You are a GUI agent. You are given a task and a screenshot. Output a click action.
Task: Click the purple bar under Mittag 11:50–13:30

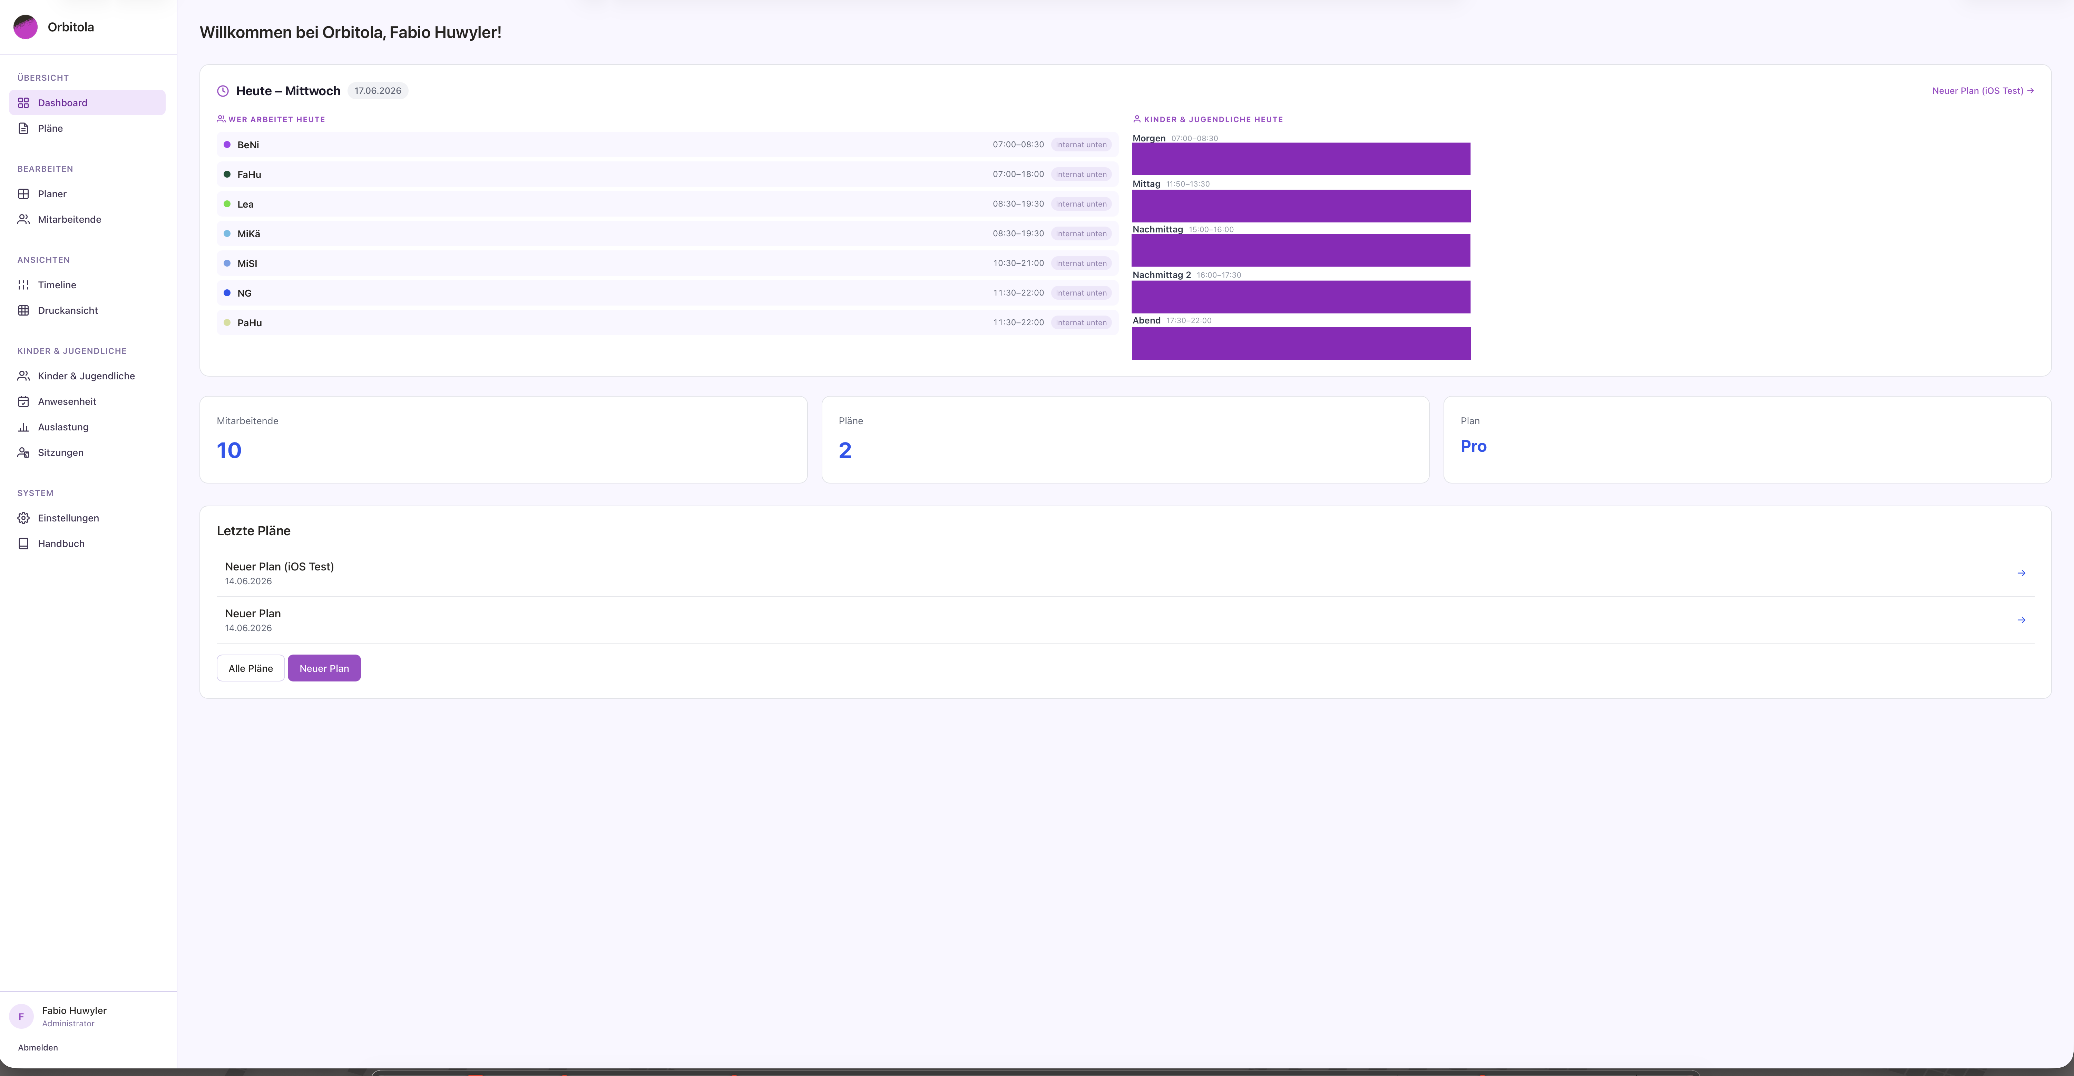[1301, 206]
